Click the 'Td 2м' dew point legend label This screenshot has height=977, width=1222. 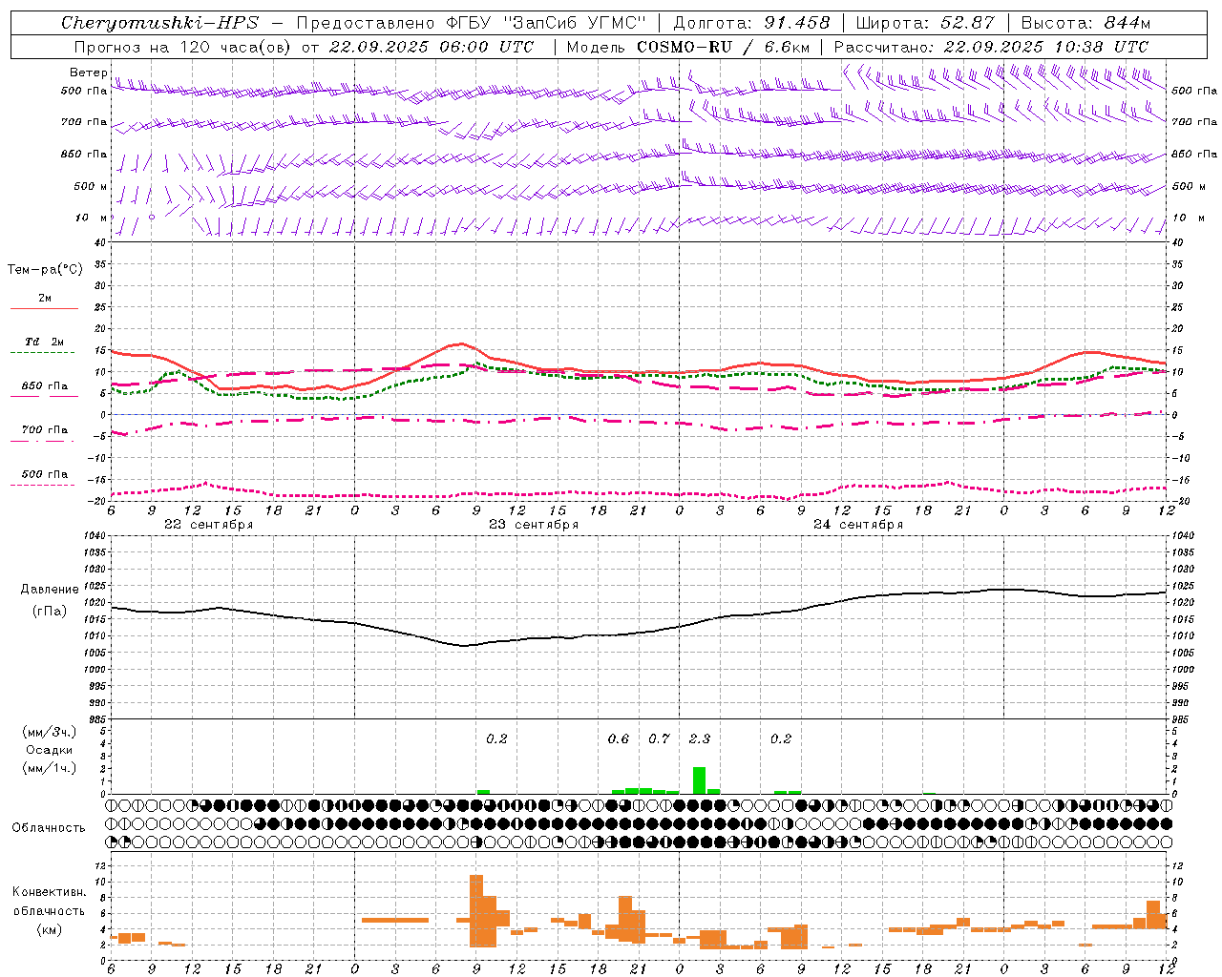tap(44, 342)
